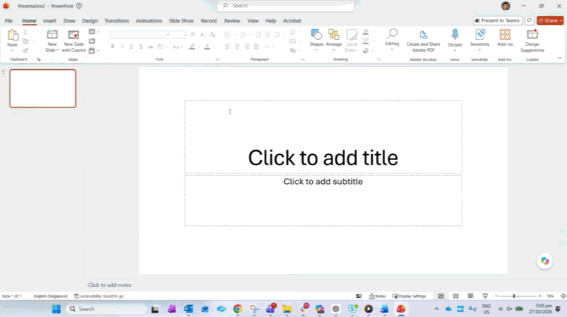Image resolution: width=567 pixels, height=317 pixels.
Task: Align text left in Paragraph group
Action: (x=227, y=47)
